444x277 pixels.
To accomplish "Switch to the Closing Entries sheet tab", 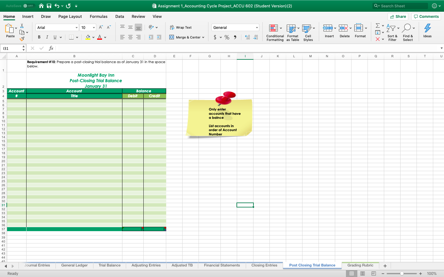I will click(x=264, y=265).
